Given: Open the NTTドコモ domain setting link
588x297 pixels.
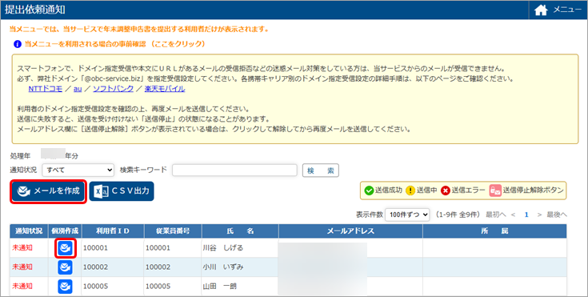Looking at the screenshot, I should [x=46, y=89].
